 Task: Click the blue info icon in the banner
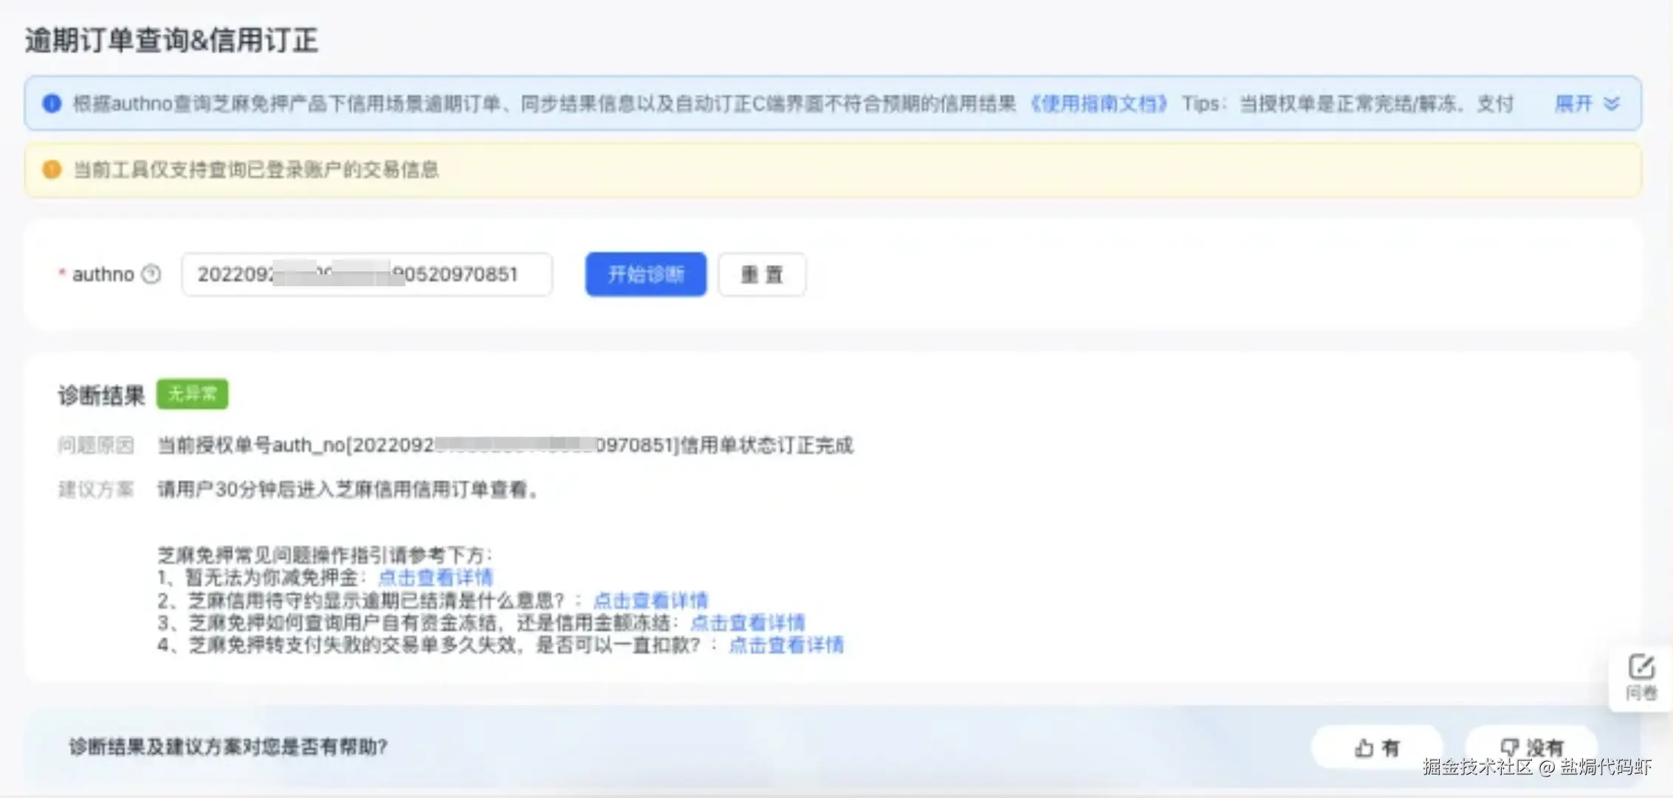point(52,103)
